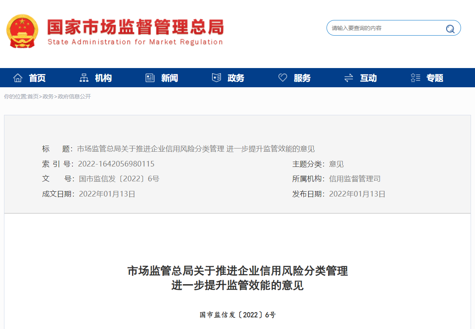Screen dimensions: 475x329
Task: Follow the 政府信息公开 breadcrumb link
Action: pyautogui.click(x=74, y=96)
